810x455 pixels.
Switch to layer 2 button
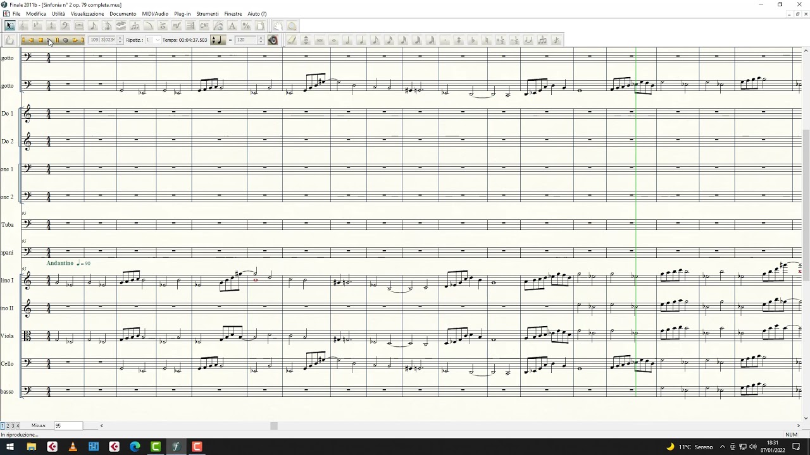[8, 426]
